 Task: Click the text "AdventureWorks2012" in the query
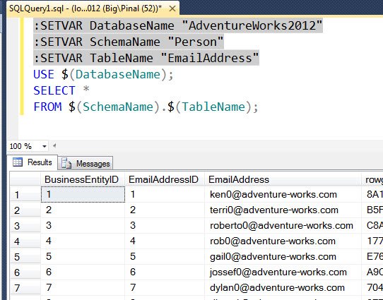click(x=252, y=25)
